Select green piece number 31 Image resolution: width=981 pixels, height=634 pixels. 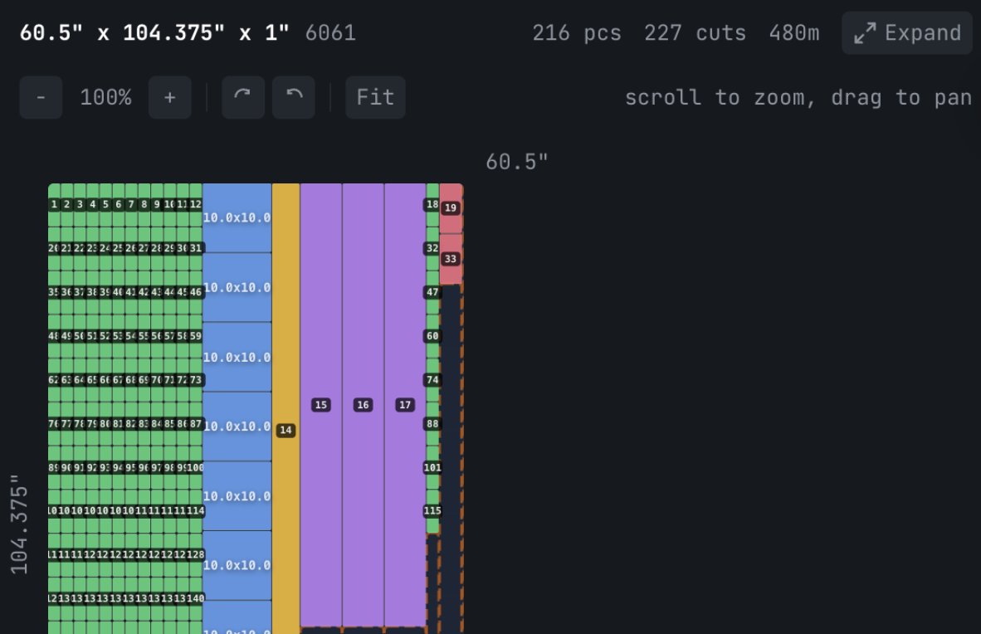pyautogui.click(x=196, y=248)
